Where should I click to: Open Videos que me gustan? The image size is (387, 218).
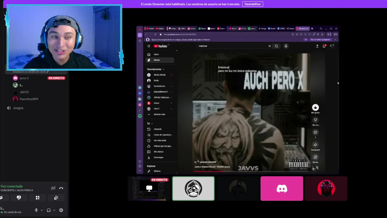click(x=160, y=146)
